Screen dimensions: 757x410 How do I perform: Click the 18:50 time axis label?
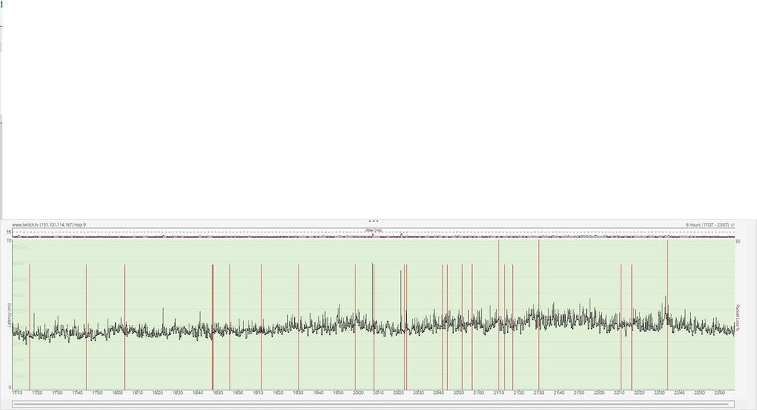pos(217,393)
